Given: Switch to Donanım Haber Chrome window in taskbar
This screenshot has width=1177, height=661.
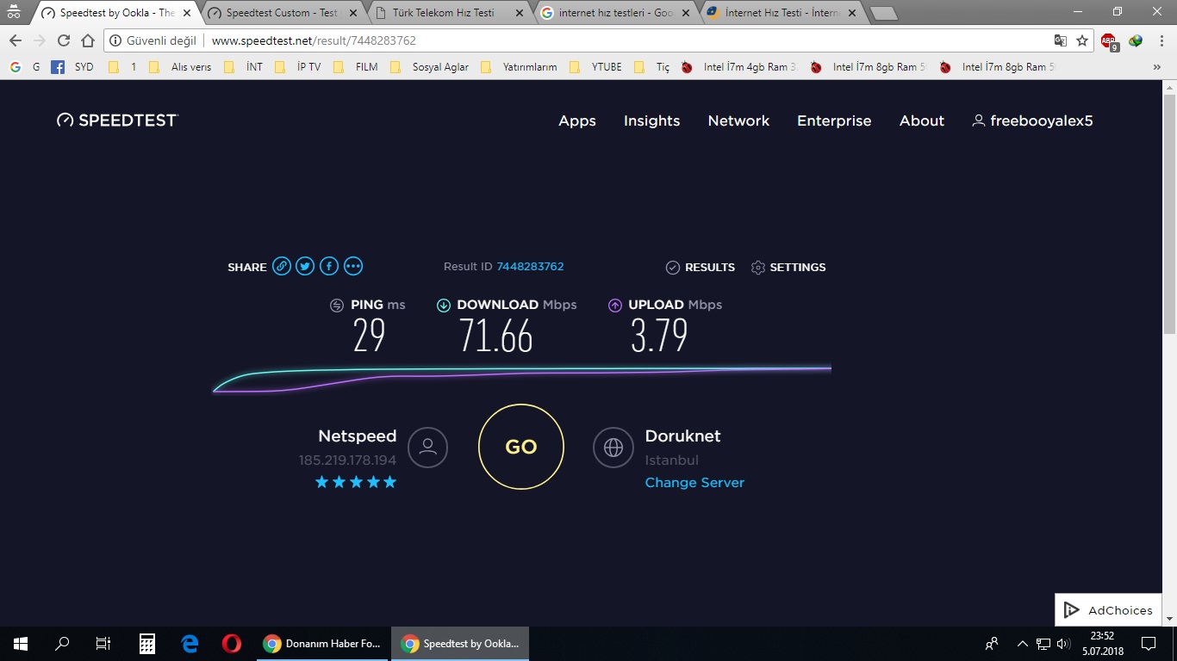Looking at the screenshot, I should 324,643.
